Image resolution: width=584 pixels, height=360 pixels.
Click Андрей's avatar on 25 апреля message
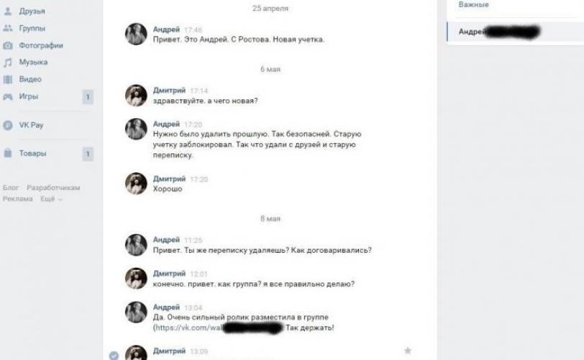pos(136,35)
